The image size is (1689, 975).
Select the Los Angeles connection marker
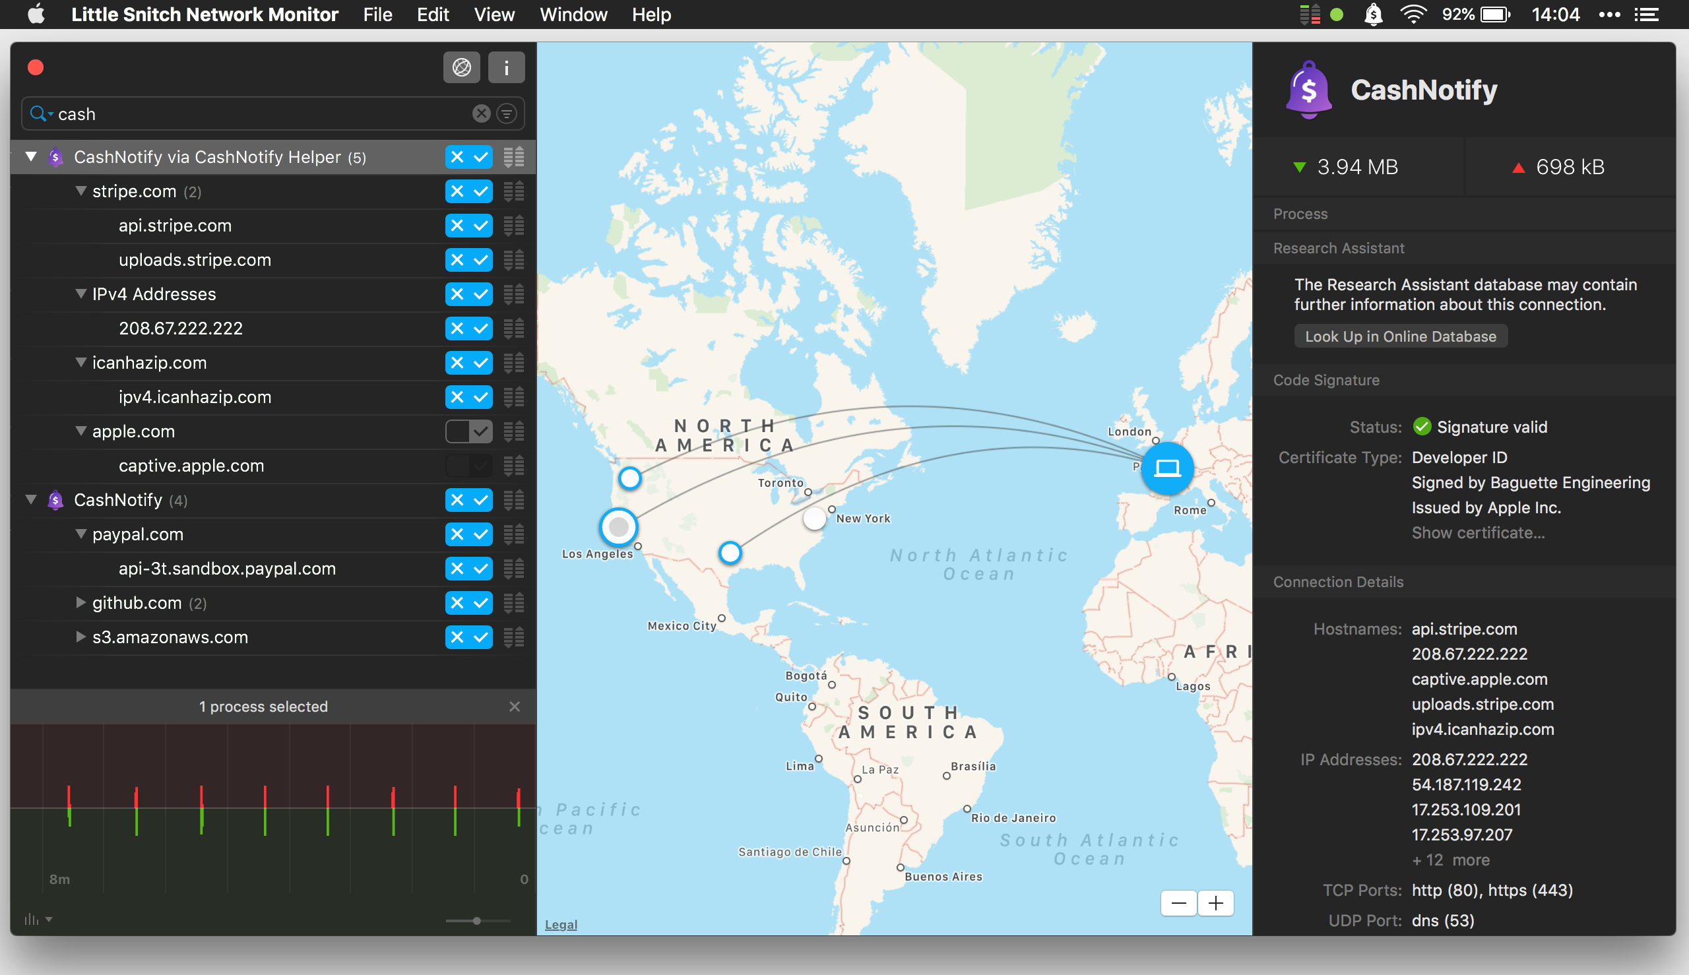(618, 528)
